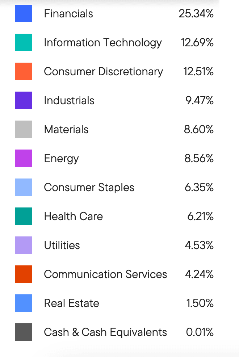
Task: Click the Health Care sector name
Action: click(74, 217)
